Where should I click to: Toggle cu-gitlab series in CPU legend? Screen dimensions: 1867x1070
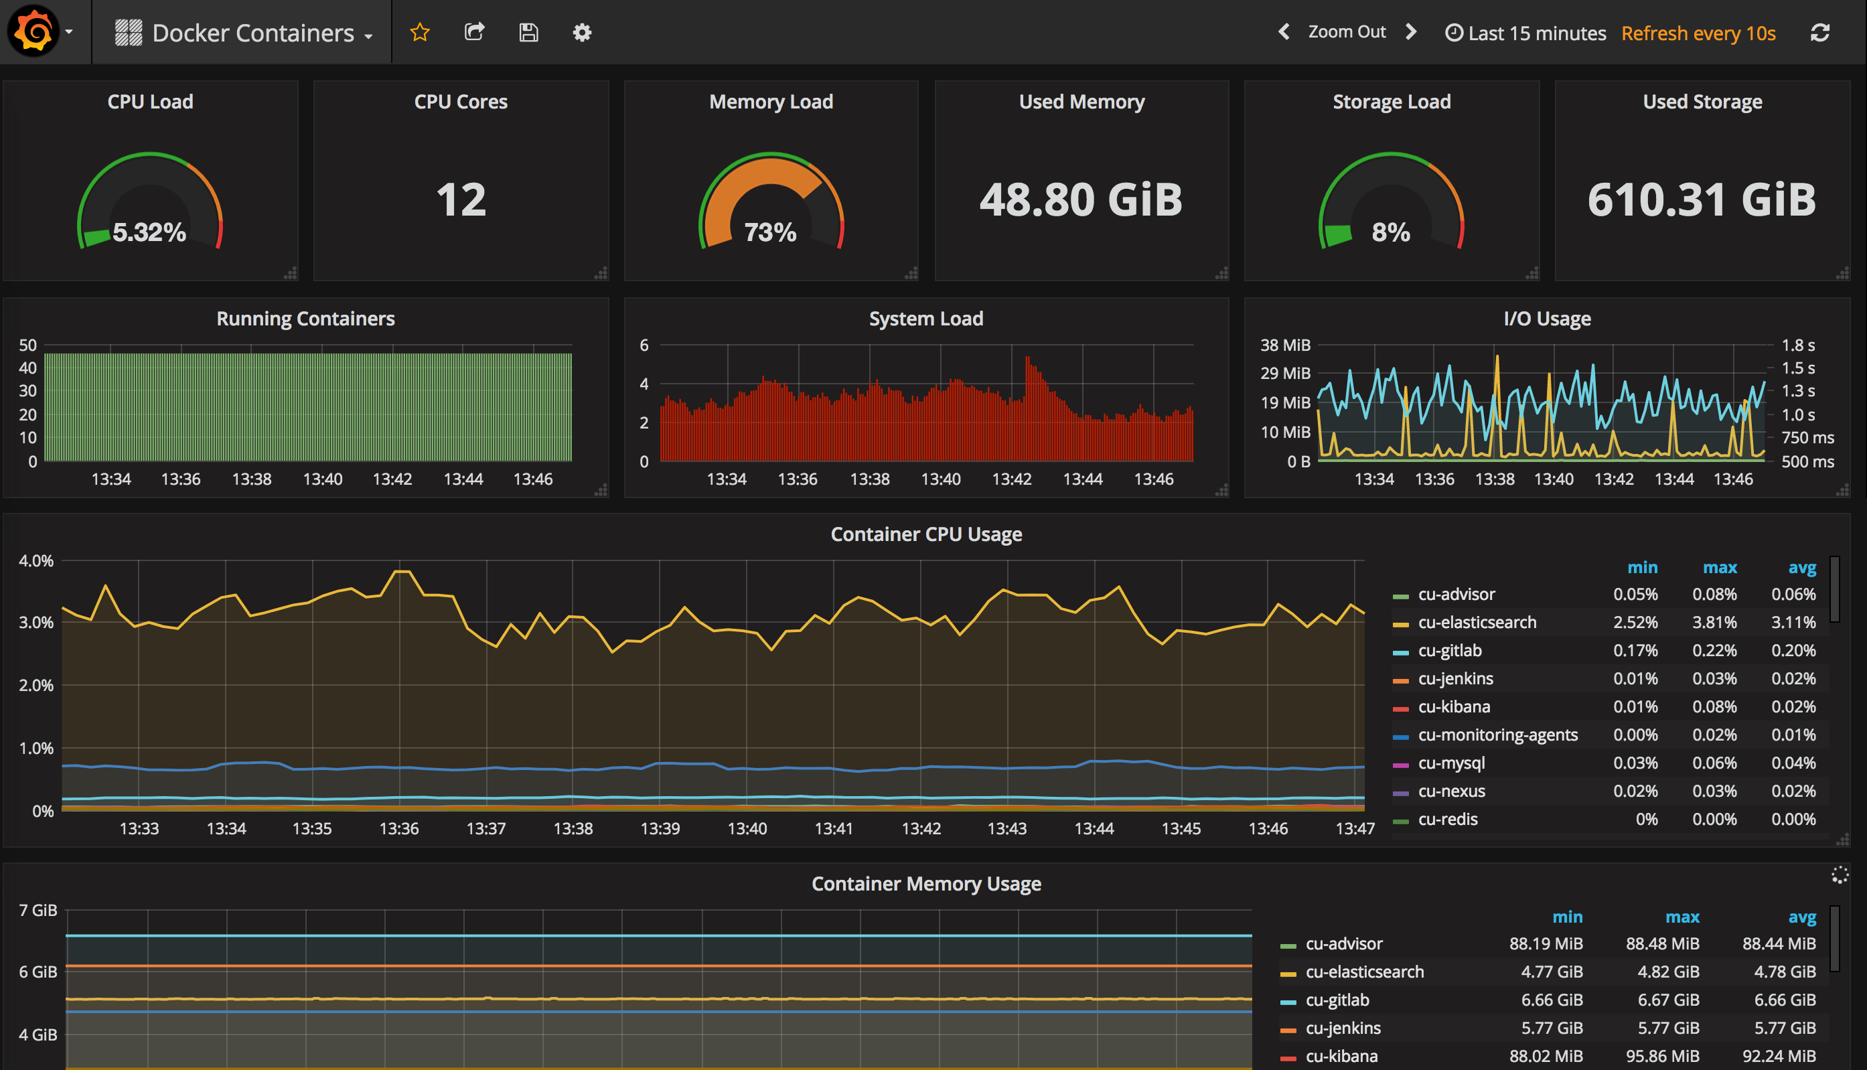click(x=1449, y=650)
